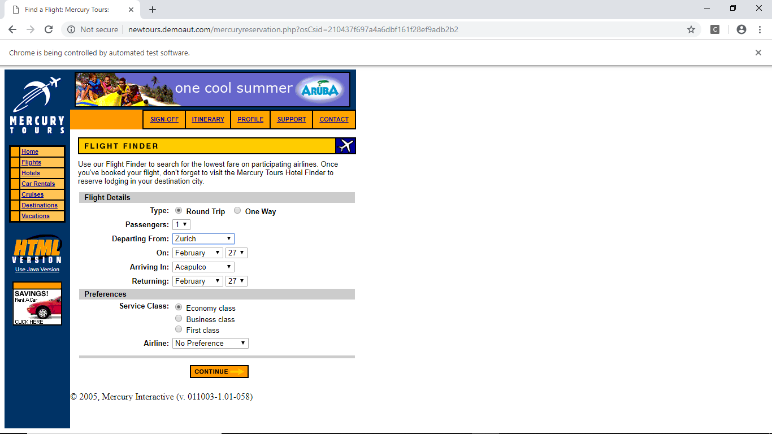Open a new tab with plus icon
Viewport: 772px width, 434px height.
tap(153, 10)
